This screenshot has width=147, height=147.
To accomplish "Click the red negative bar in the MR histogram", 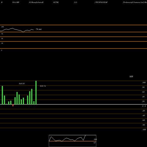I will pyautogui.click(x=13, y=105).
